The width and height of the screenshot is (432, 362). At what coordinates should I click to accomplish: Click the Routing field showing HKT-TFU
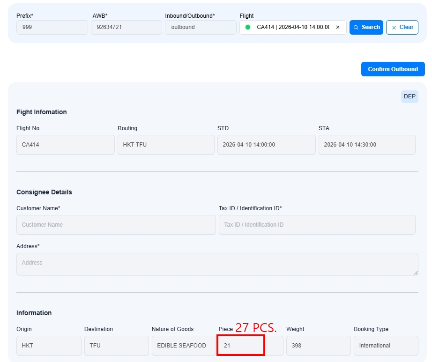tap(166, 145)
